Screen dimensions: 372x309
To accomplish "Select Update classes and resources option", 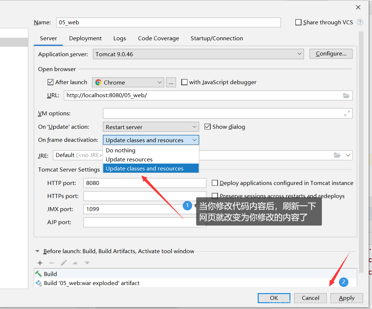I will coord(151,168).
